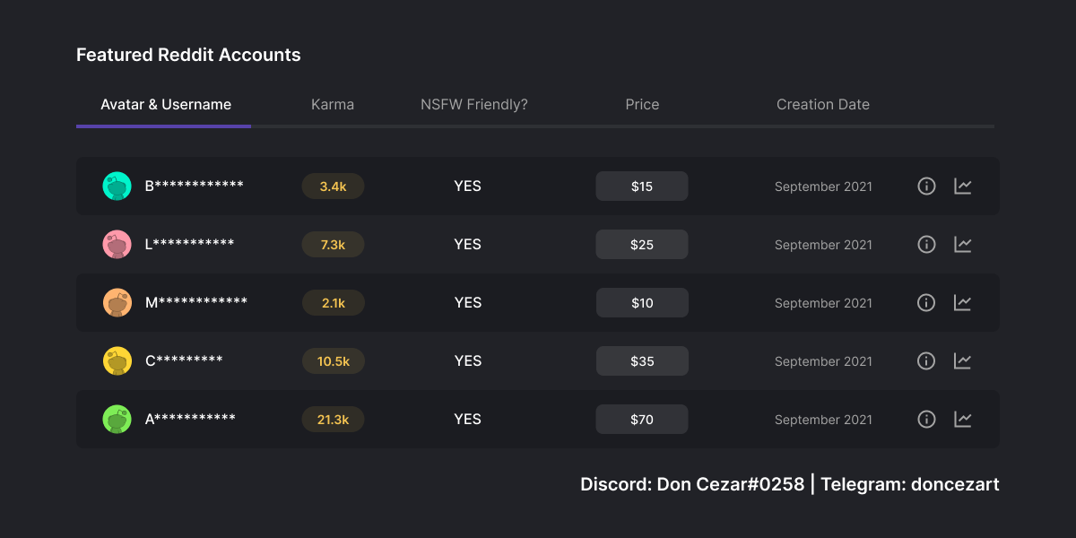The height and width of the screenshot is (538, 1076).
Task: Open chart icon on the $10 account row
Action: 962,303
